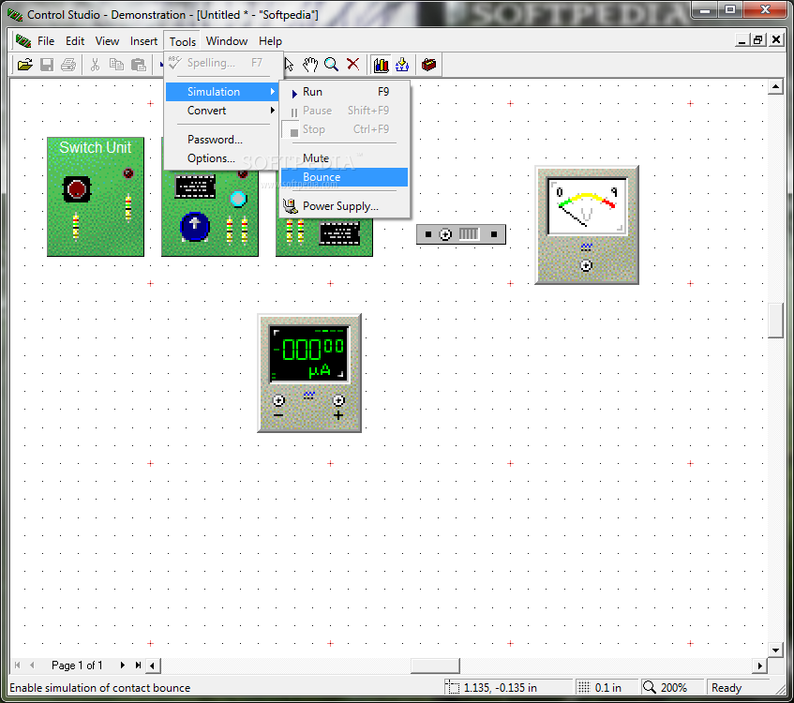This screenshot has height=703, width=794.
Task: Select the magnifier zoom tool
Action: (x=331, y=65)
